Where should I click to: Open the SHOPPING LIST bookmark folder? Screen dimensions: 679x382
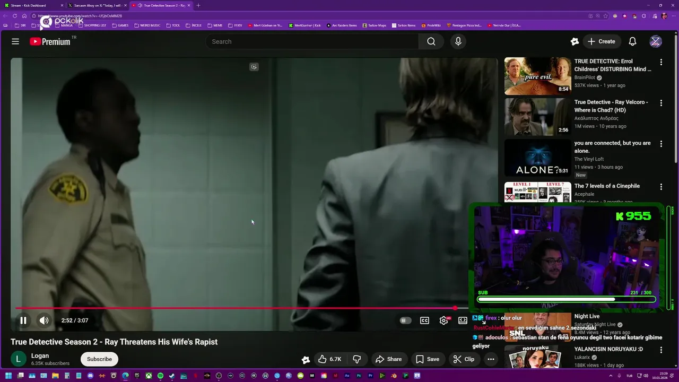pos(92,25)
